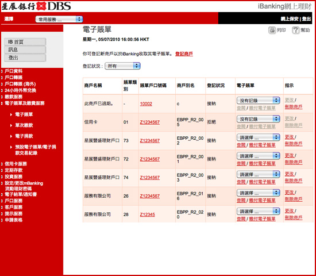Open the 沒有記錄 dropdown in 信用卡 row

[x=259, y=119]
